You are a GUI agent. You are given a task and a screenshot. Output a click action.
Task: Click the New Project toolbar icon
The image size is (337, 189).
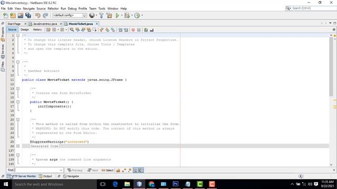(13, 15)
